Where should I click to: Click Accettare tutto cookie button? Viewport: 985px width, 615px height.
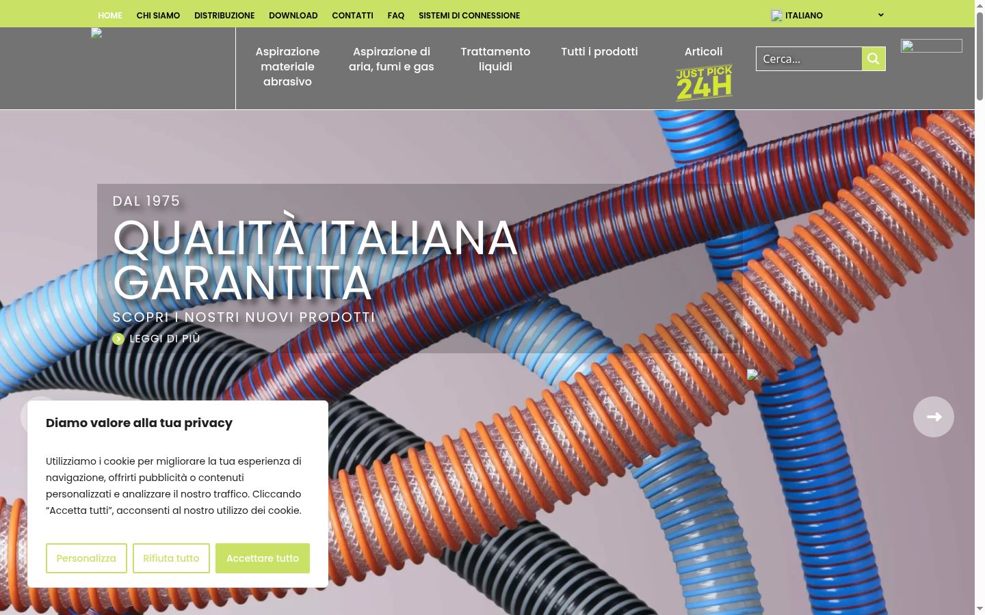pos(263,558)
